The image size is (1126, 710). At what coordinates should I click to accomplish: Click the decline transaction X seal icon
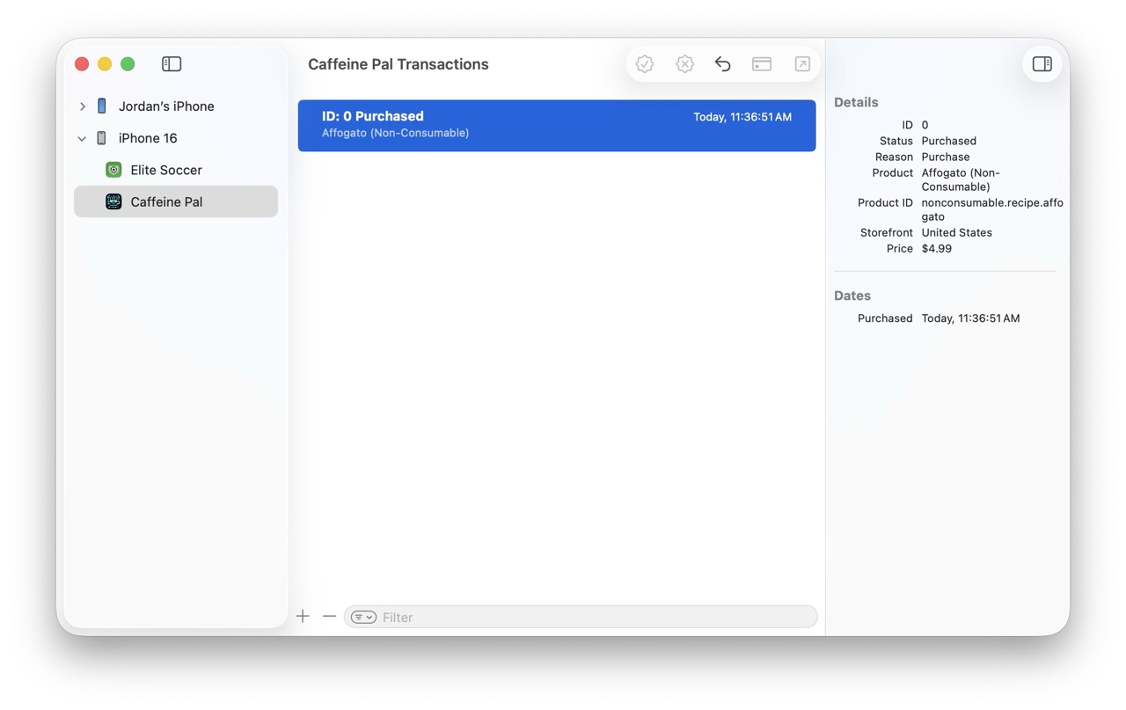[684, 64]
